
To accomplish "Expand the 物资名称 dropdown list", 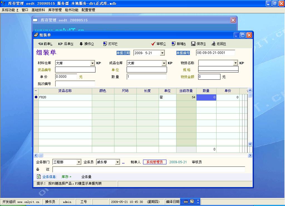I will [x=235, y=63].
